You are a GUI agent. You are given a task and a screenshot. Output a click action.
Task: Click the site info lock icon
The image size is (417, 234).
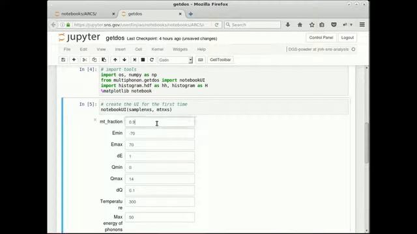68,25
